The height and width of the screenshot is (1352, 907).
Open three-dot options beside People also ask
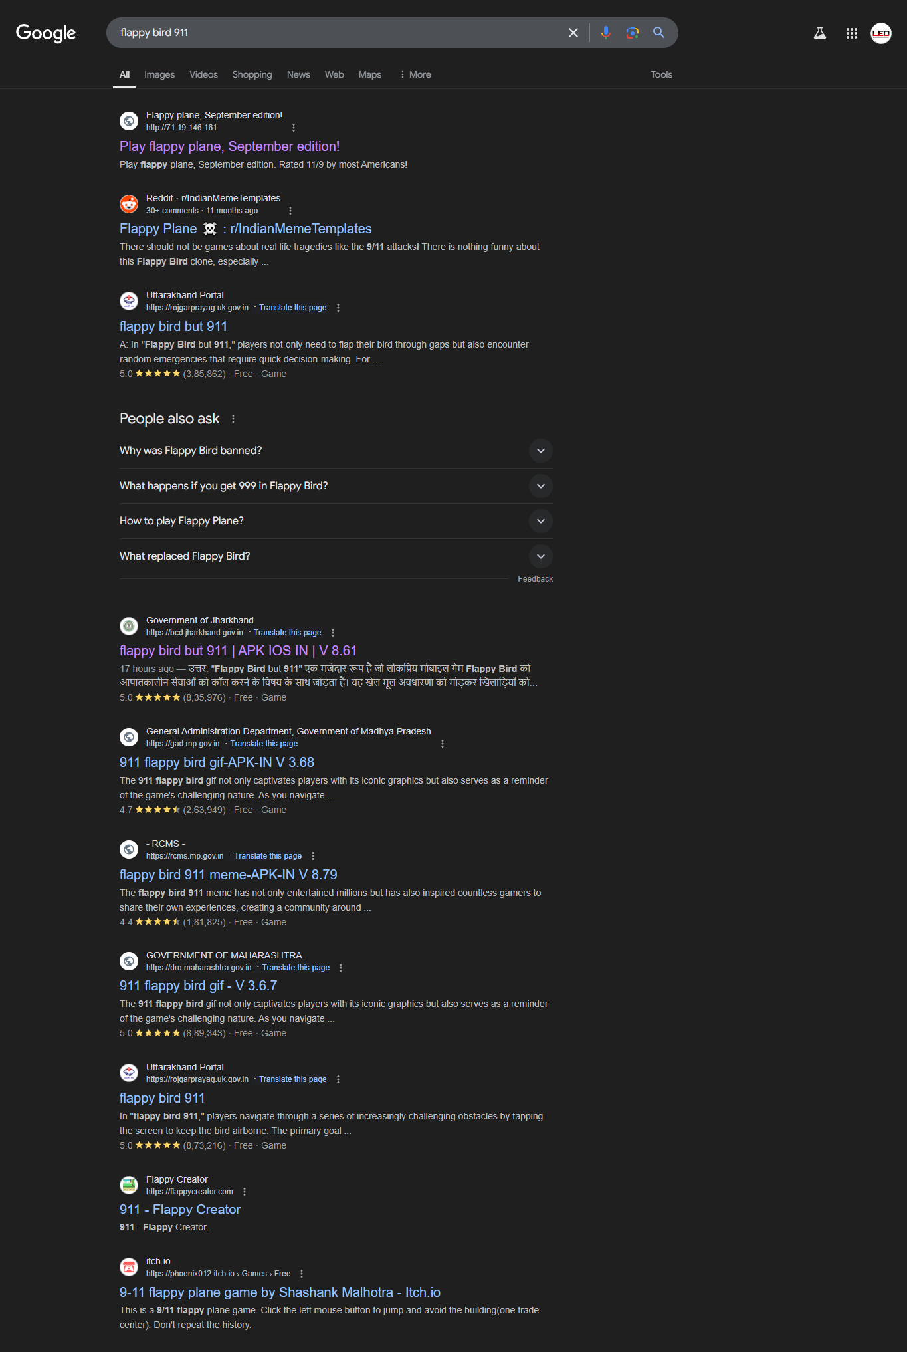click(233, 419)
